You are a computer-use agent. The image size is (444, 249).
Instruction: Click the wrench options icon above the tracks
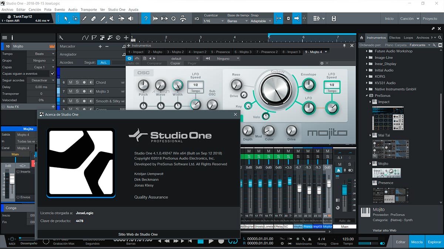click(61, 38)
